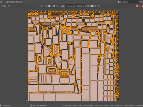Viewport: 143px width, 107px height.
Task: Click the Pan View status entry
Action: [6, 106]
